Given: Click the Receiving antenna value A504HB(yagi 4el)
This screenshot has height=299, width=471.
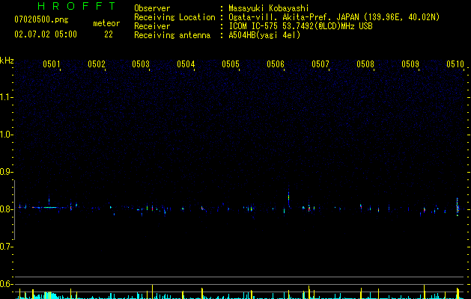Looking at the screenshot, I should point(264,35).
